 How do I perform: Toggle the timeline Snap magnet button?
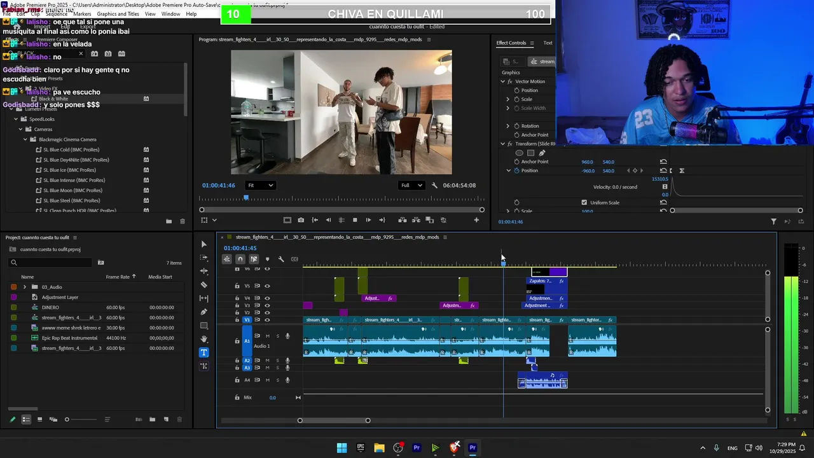(x=240, y=259)
